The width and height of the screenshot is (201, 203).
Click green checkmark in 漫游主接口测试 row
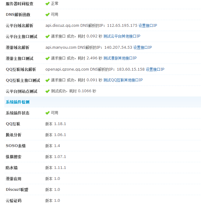(48, 58)
